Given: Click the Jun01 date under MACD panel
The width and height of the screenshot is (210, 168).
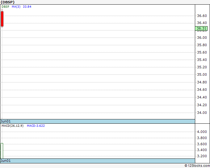Looking at the screenshot, I should tap(6, 161).
